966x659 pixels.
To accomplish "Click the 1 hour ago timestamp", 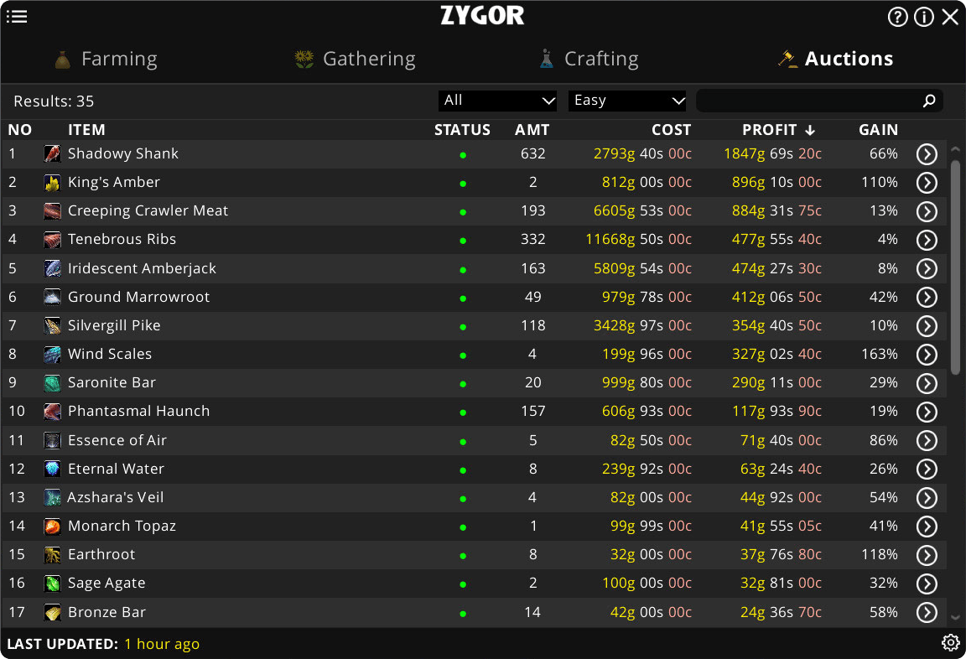I will pyautogui.click(x=162, y=644).
